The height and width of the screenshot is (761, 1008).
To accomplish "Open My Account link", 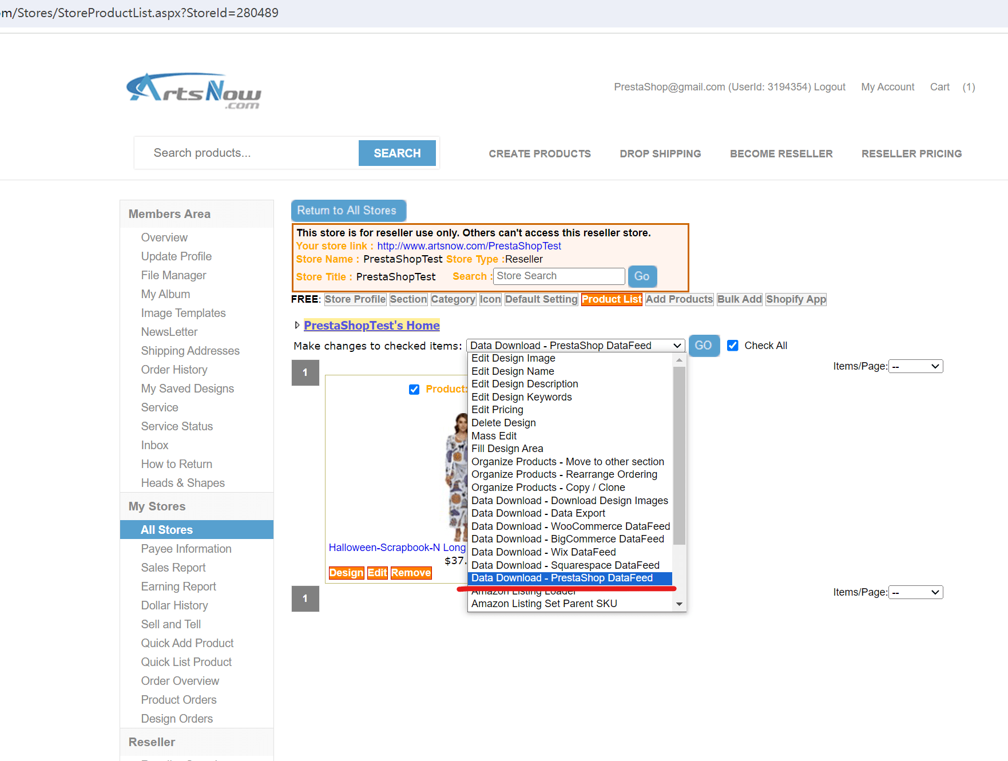I will (888, 87).
